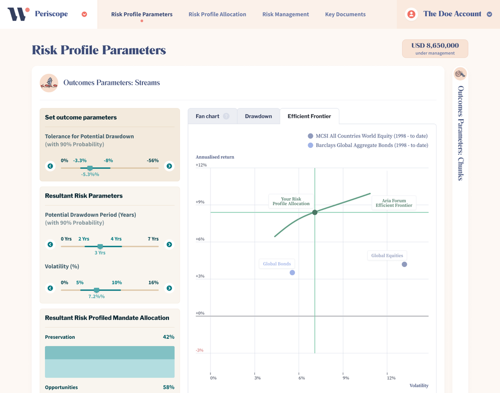Screen dimensions: 500x393
Task: Click the Your Risk Profile Allocation chart point
Action: (315, 212)
